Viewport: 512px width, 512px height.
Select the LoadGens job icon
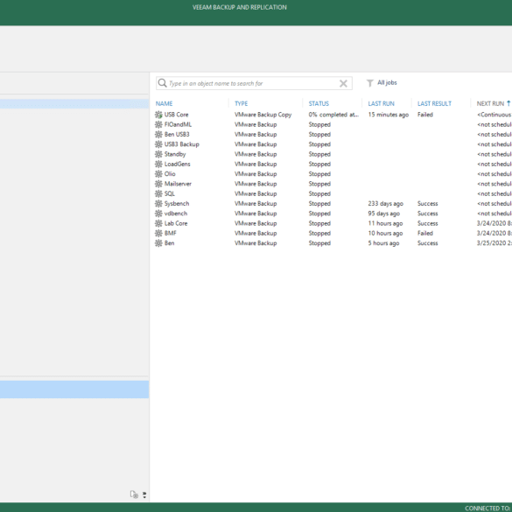point(158,164)
